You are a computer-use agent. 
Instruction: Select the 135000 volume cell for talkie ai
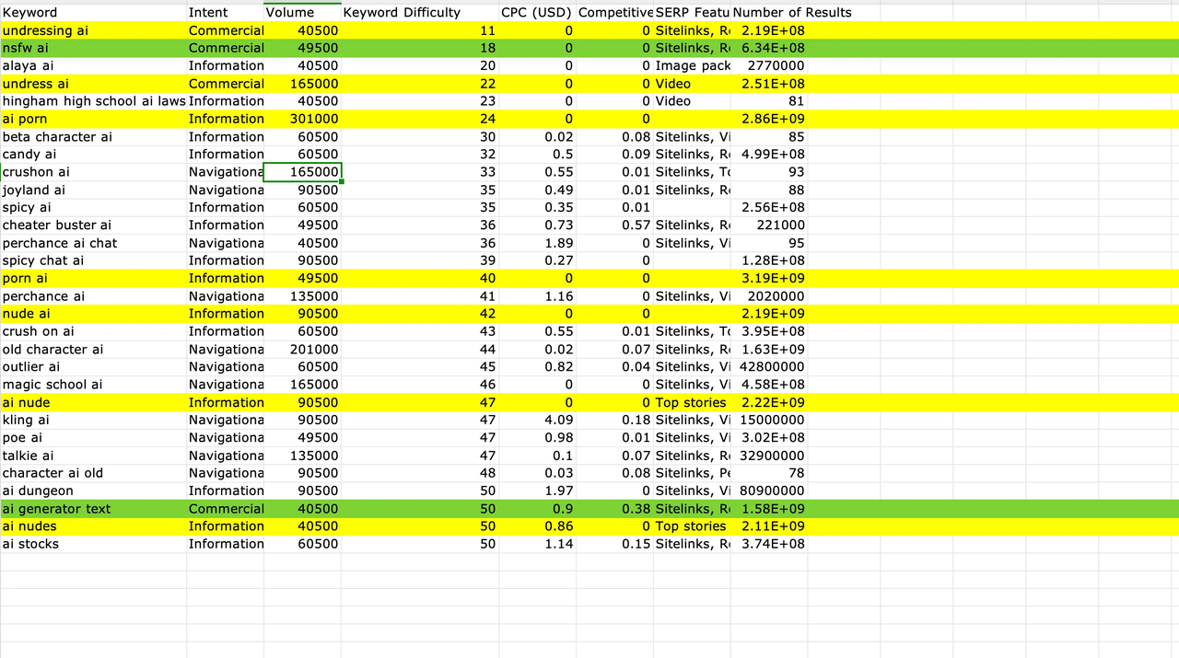click(x=302, y=456)
